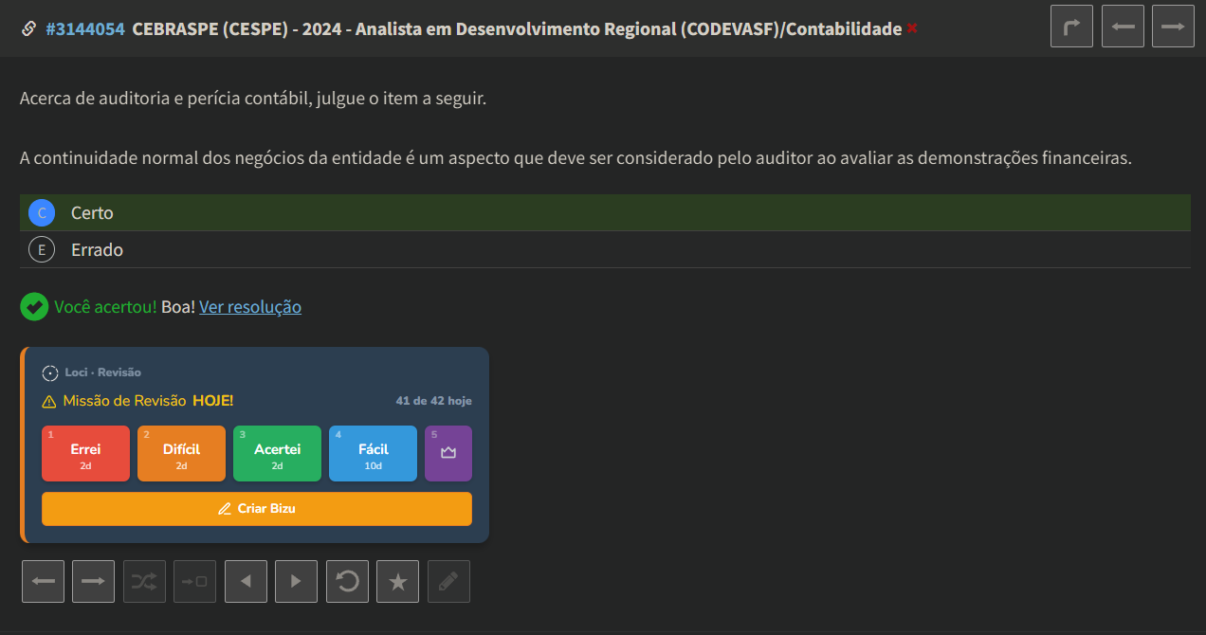Click the shuffle questions icon

pyautogui.click(x=144, y=581)
